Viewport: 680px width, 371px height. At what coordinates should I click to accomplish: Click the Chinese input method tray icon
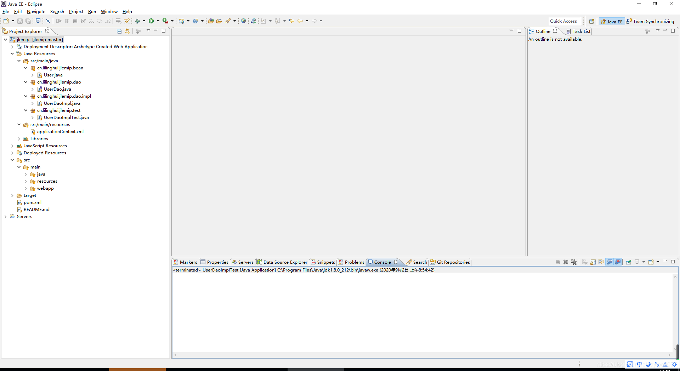[x=639, y=364]
